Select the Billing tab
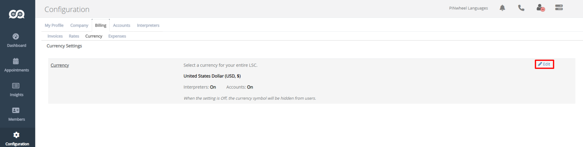The width and height of the screenshot is (583, 147). pyautogui.click(x=101, y=25)
